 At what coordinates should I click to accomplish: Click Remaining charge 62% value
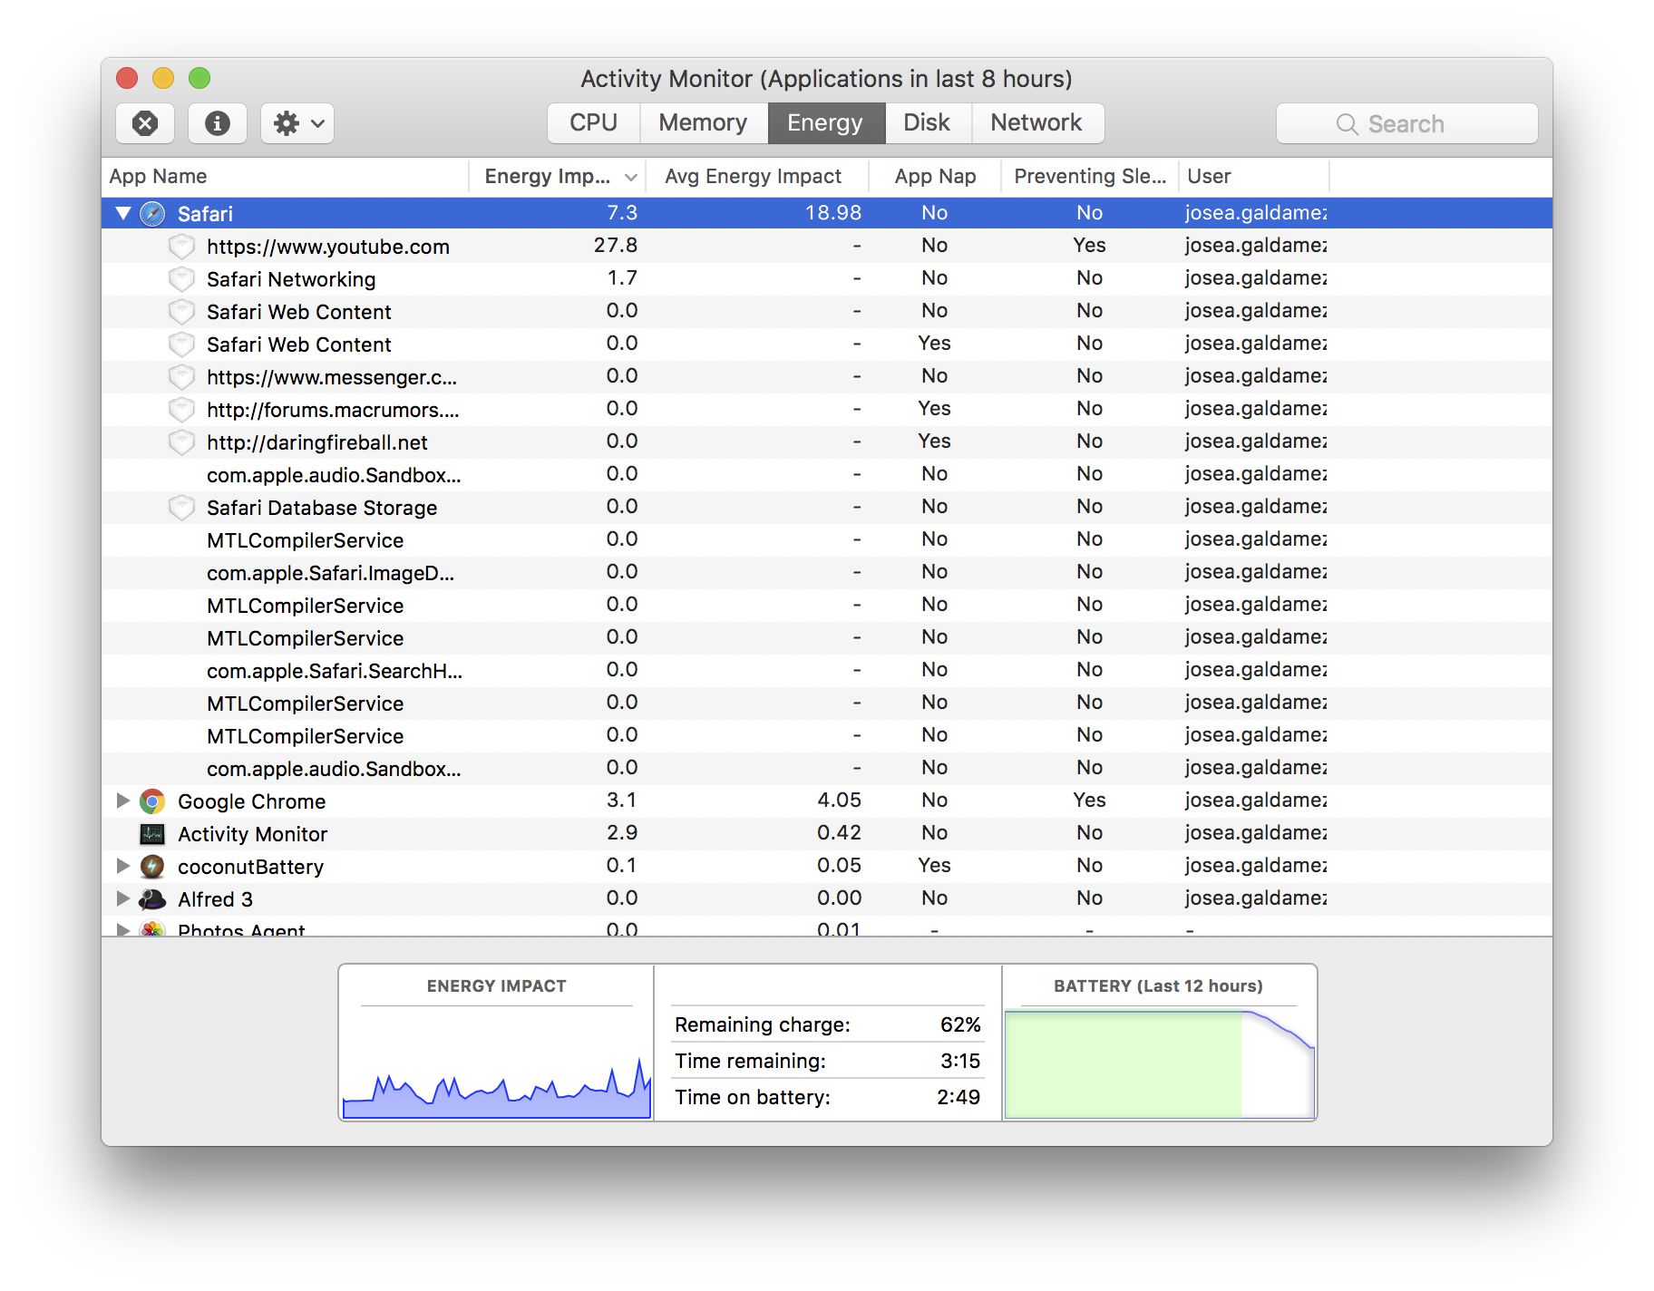coord(960,1024)
